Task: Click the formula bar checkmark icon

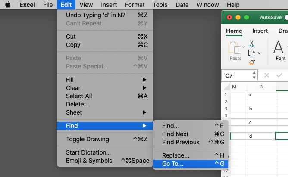Action: point(279,75)
